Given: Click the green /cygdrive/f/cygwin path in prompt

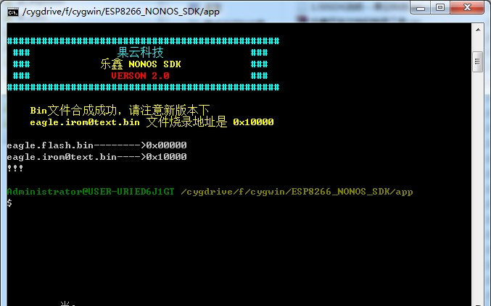Looking at the screenshot, I should [x=297, y=192].
